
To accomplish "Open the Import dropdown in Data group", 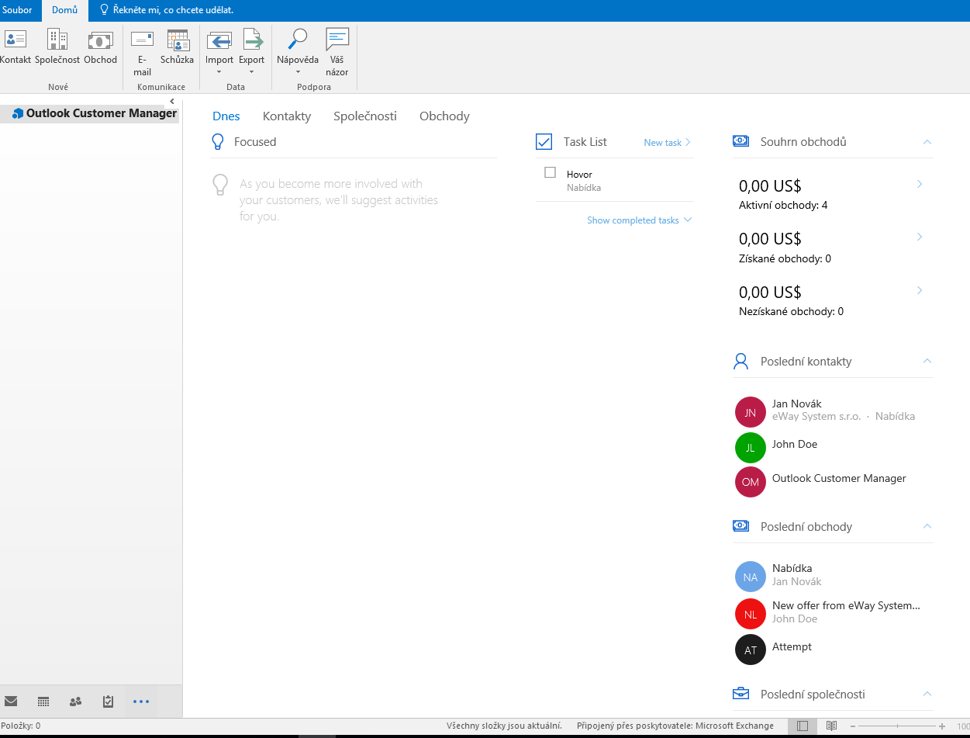I will tap(219, 53).
